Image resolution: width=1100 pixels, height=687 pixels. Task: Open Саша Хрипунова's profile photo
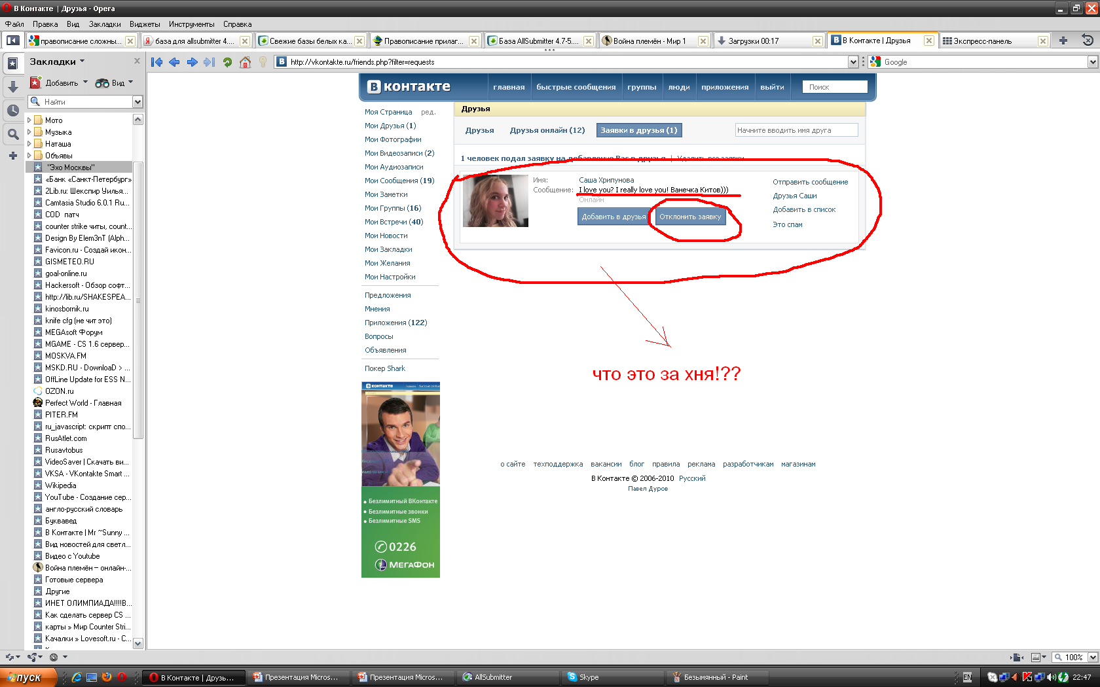(x=496, y=201)
